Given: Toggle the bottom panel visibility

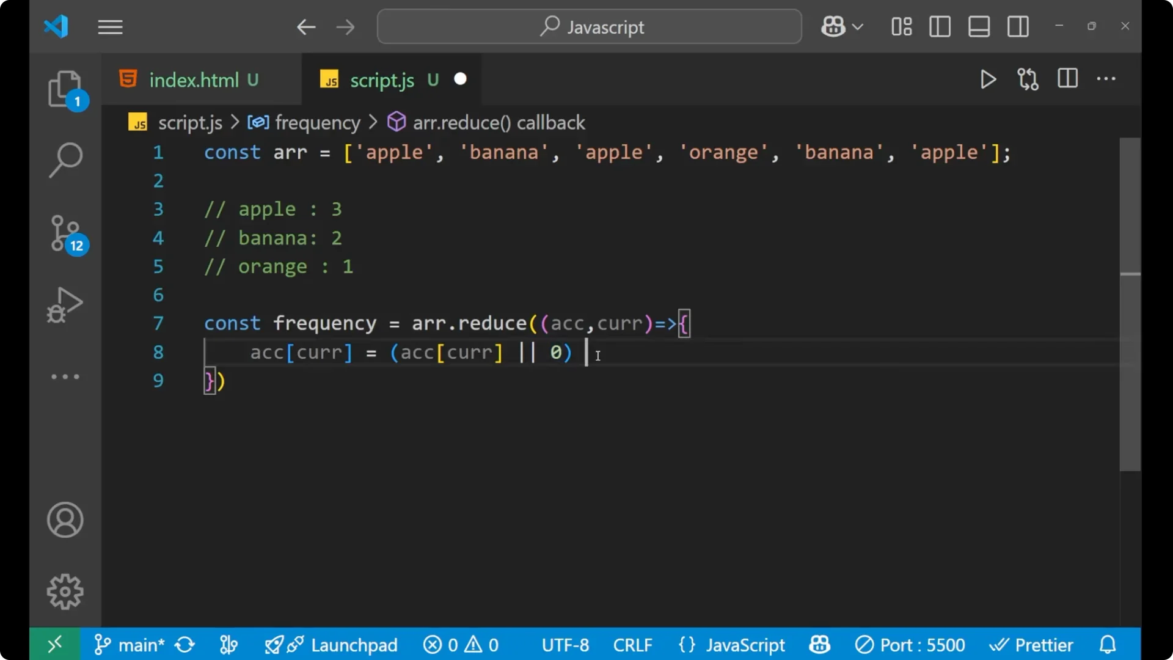Looking at the screenshot, I should click(x=979, y=26).
